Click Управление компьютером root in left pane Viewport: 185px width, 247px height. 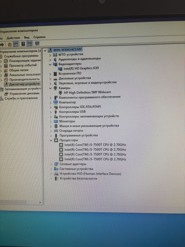click(20, 52)
